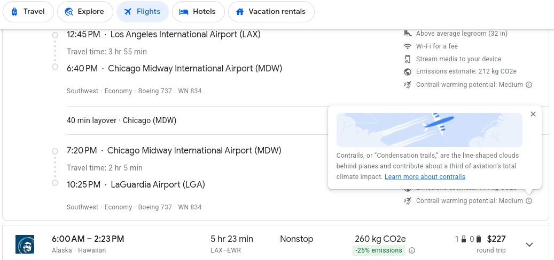The height and width of the screenshot is (260, 554).
Task: Click the 40 min layover Chicago row
Action: coord(121,120)
